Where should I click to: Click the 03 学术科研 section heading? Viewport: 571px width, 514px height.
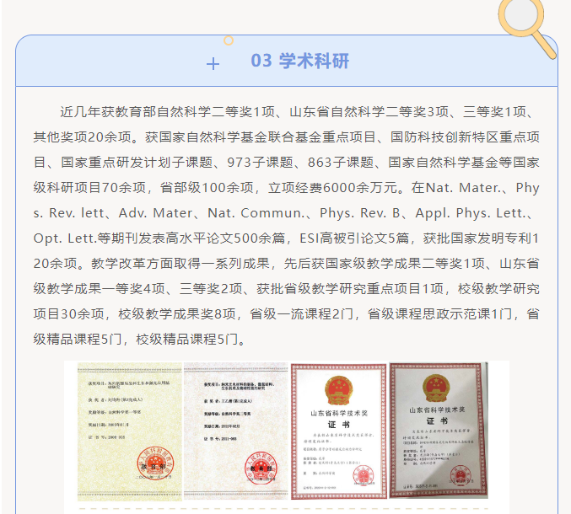[x=299, y=61]
